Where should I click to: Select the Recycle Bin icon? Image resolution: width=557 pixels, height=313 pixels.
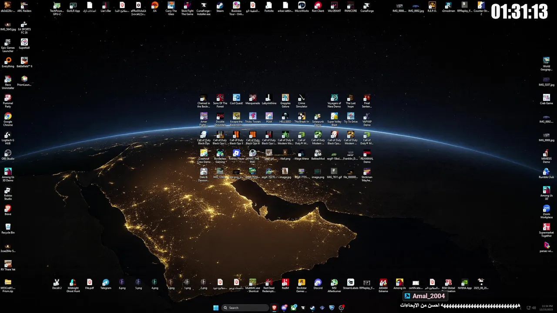coord(8,229)
